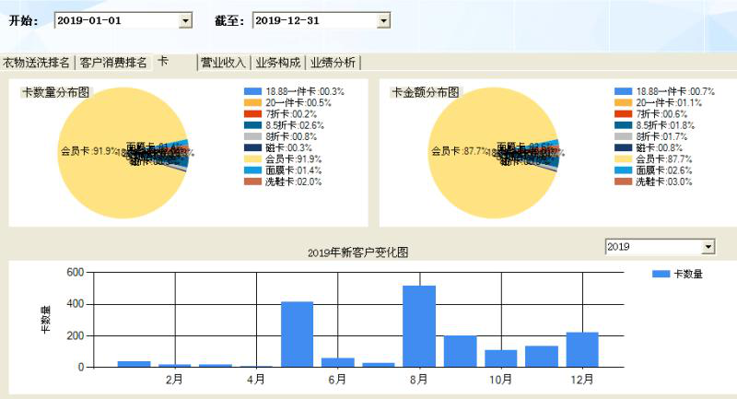
Task: Click the 会员卡 :87.7% pie slice label
Action: (460, 151)
